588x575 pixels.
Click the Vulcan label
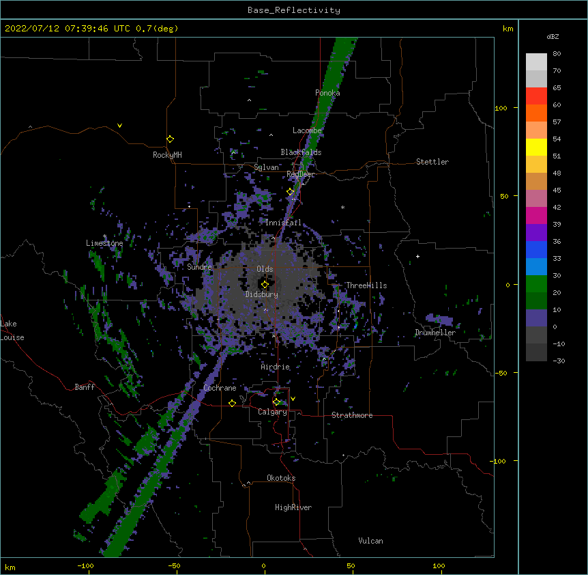[x=370, y=541]
